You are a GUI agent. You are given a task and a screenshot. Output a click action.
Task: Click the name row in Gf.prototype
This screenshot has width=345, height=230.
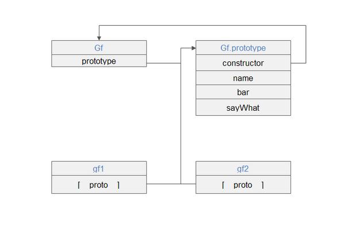pos(243,78)
